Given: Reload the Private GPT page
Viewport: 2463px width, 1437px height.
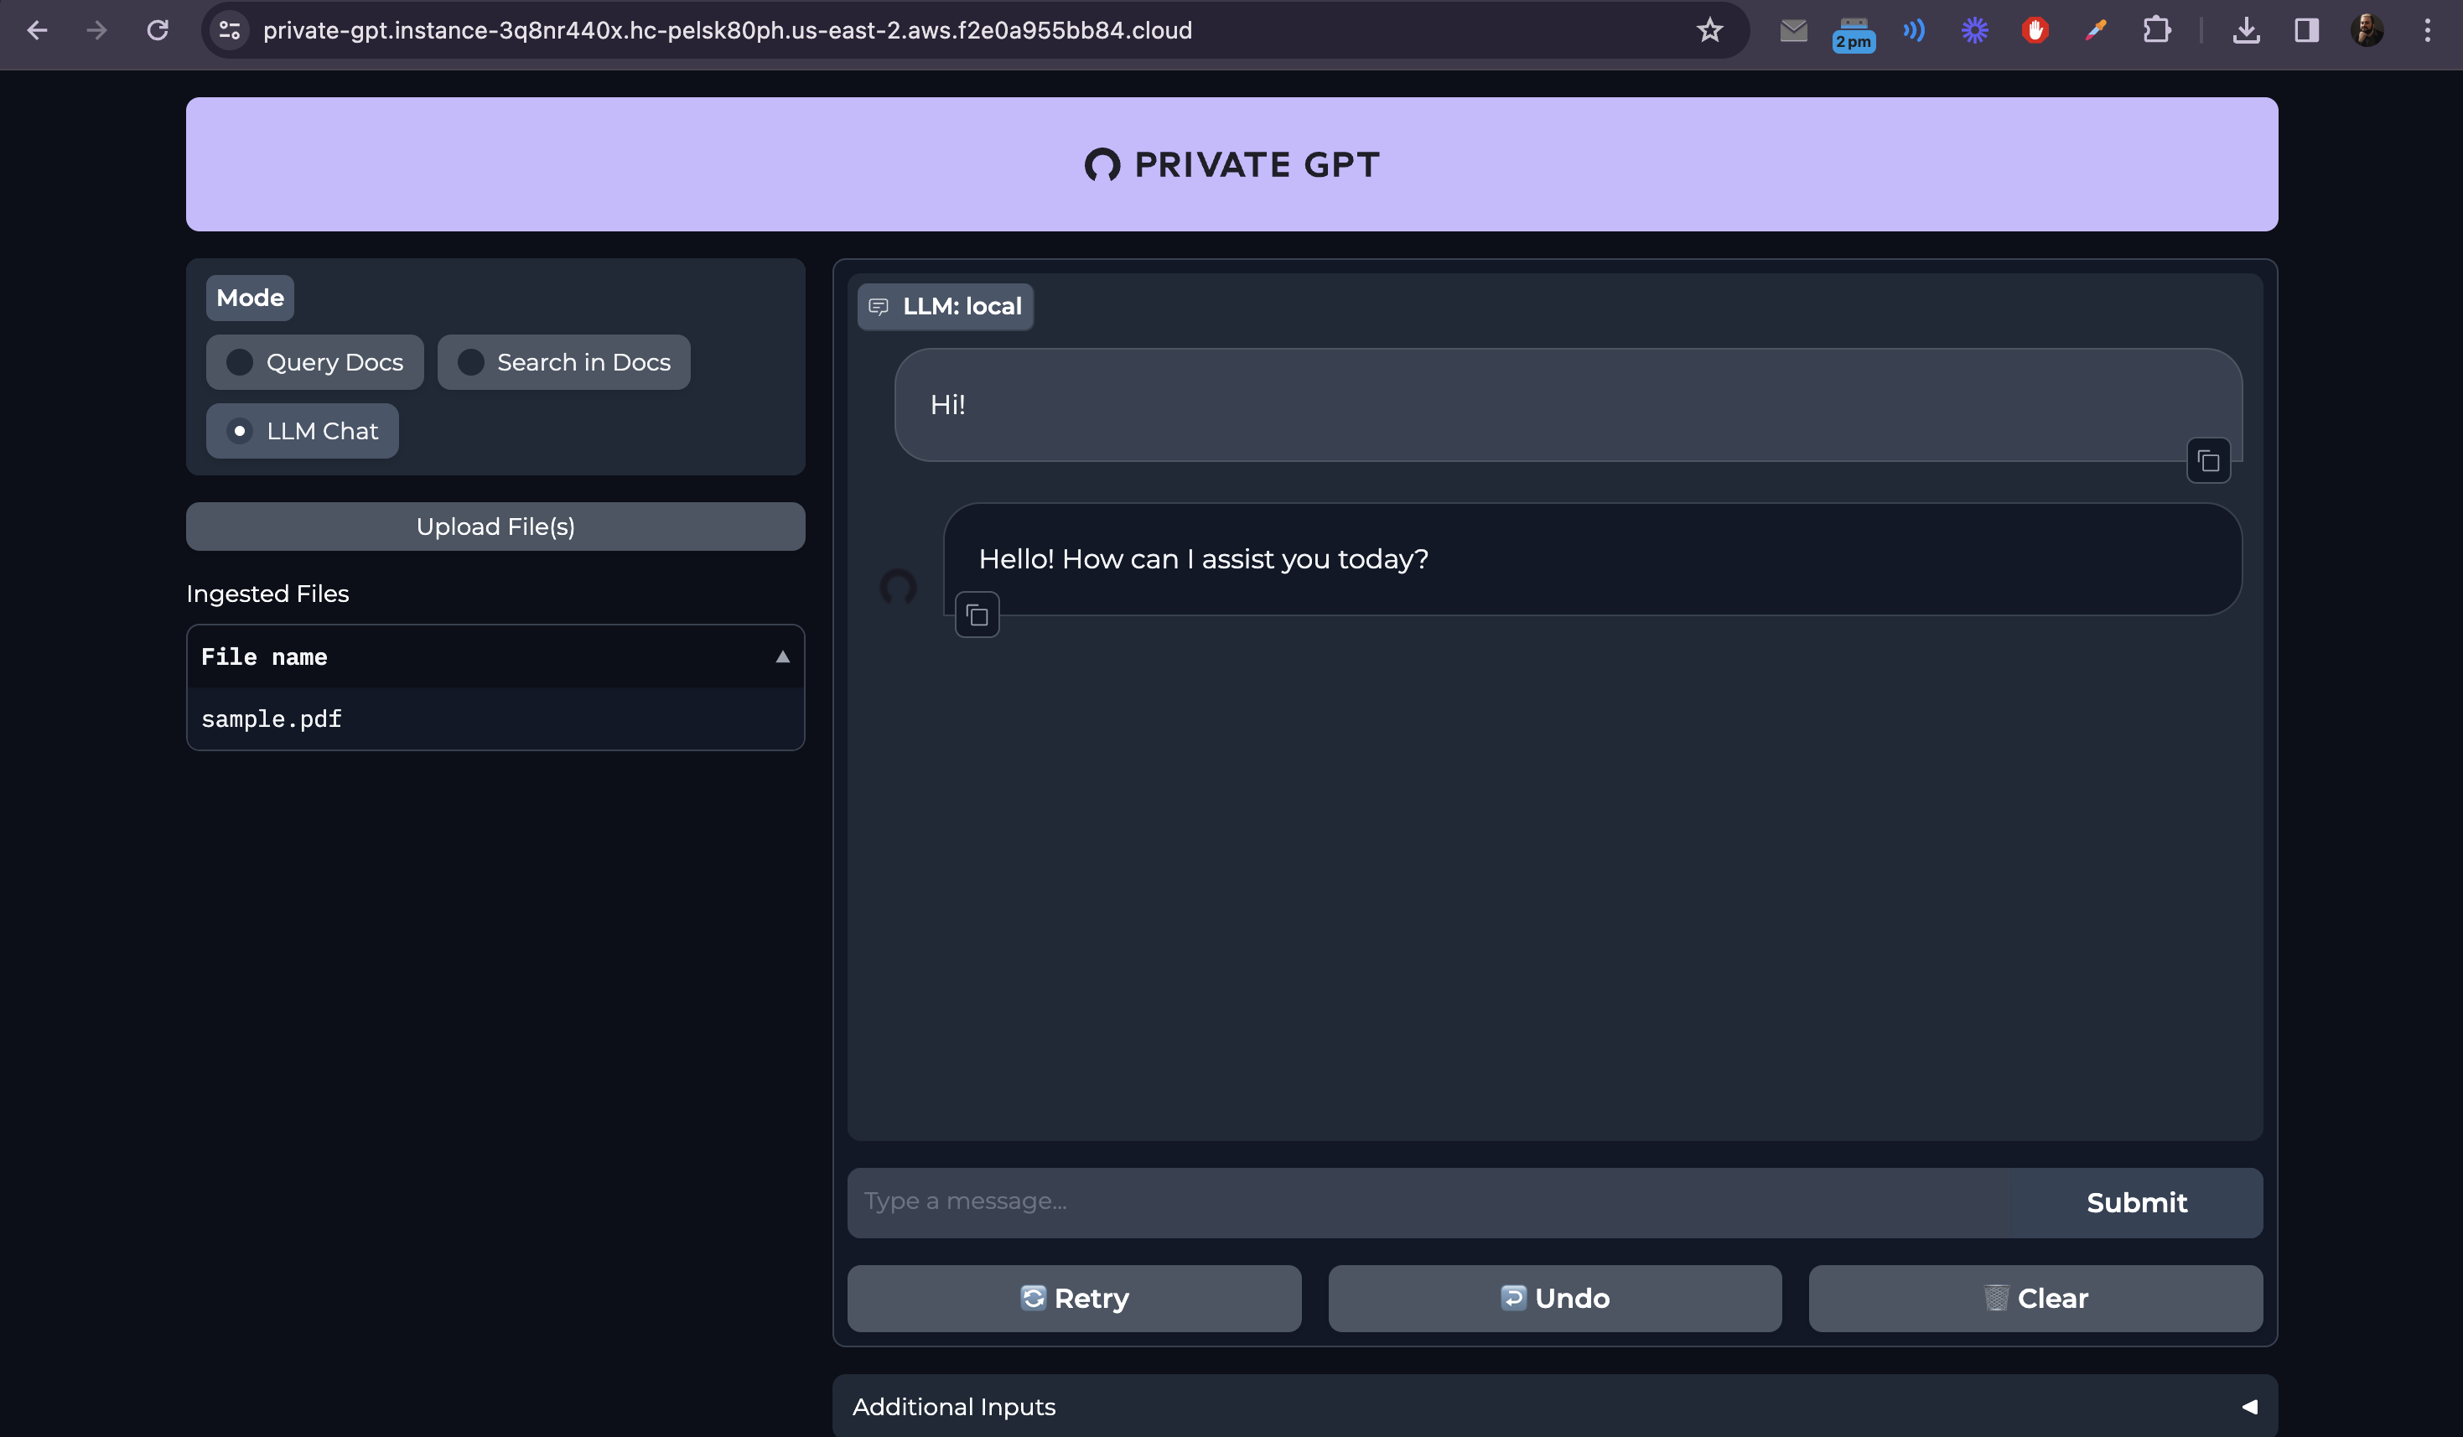Looking at the screenshot, I should pyautogui.click(x=158, y=30).
